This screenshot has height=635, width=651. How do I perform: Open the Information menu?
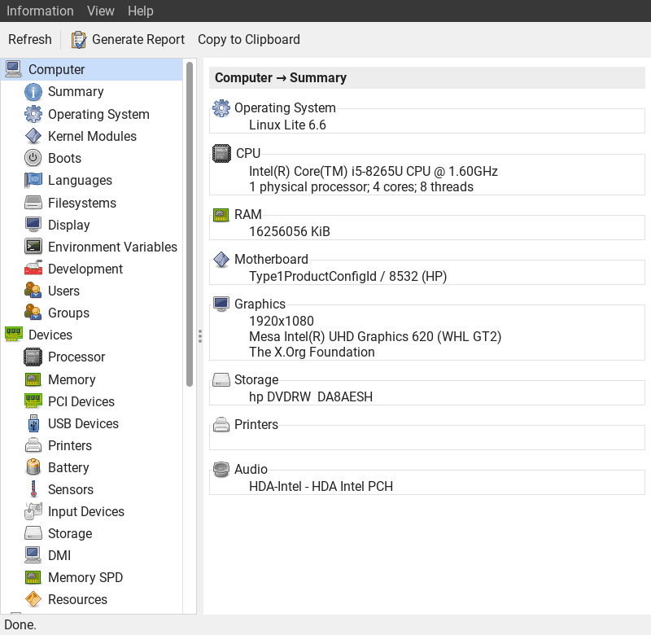tap(40, 11)
